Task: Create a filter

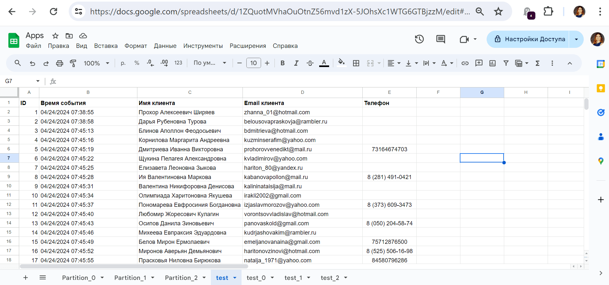Action: click(506, 63)
